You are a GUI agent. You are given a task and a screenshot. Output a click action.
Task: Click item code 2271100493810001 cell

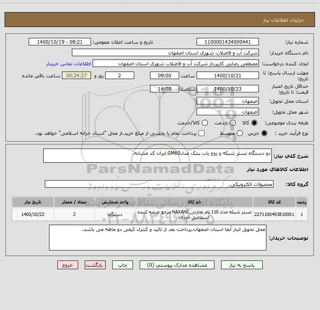(x=274, y=214)
